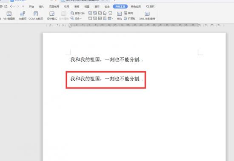
Task: Switch to the 插入 Insert tab
Action: [x=42, y=6]
